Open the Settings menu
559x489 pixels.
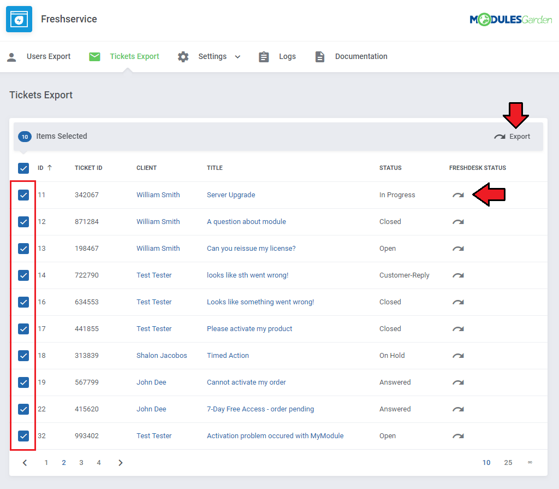pos(209,57)
